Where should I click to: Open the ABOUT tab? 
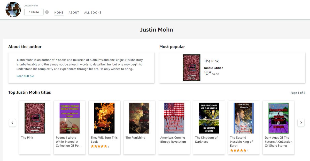74,12
